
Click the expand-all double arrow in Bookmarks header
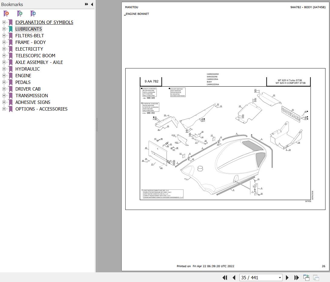(87, 4)
